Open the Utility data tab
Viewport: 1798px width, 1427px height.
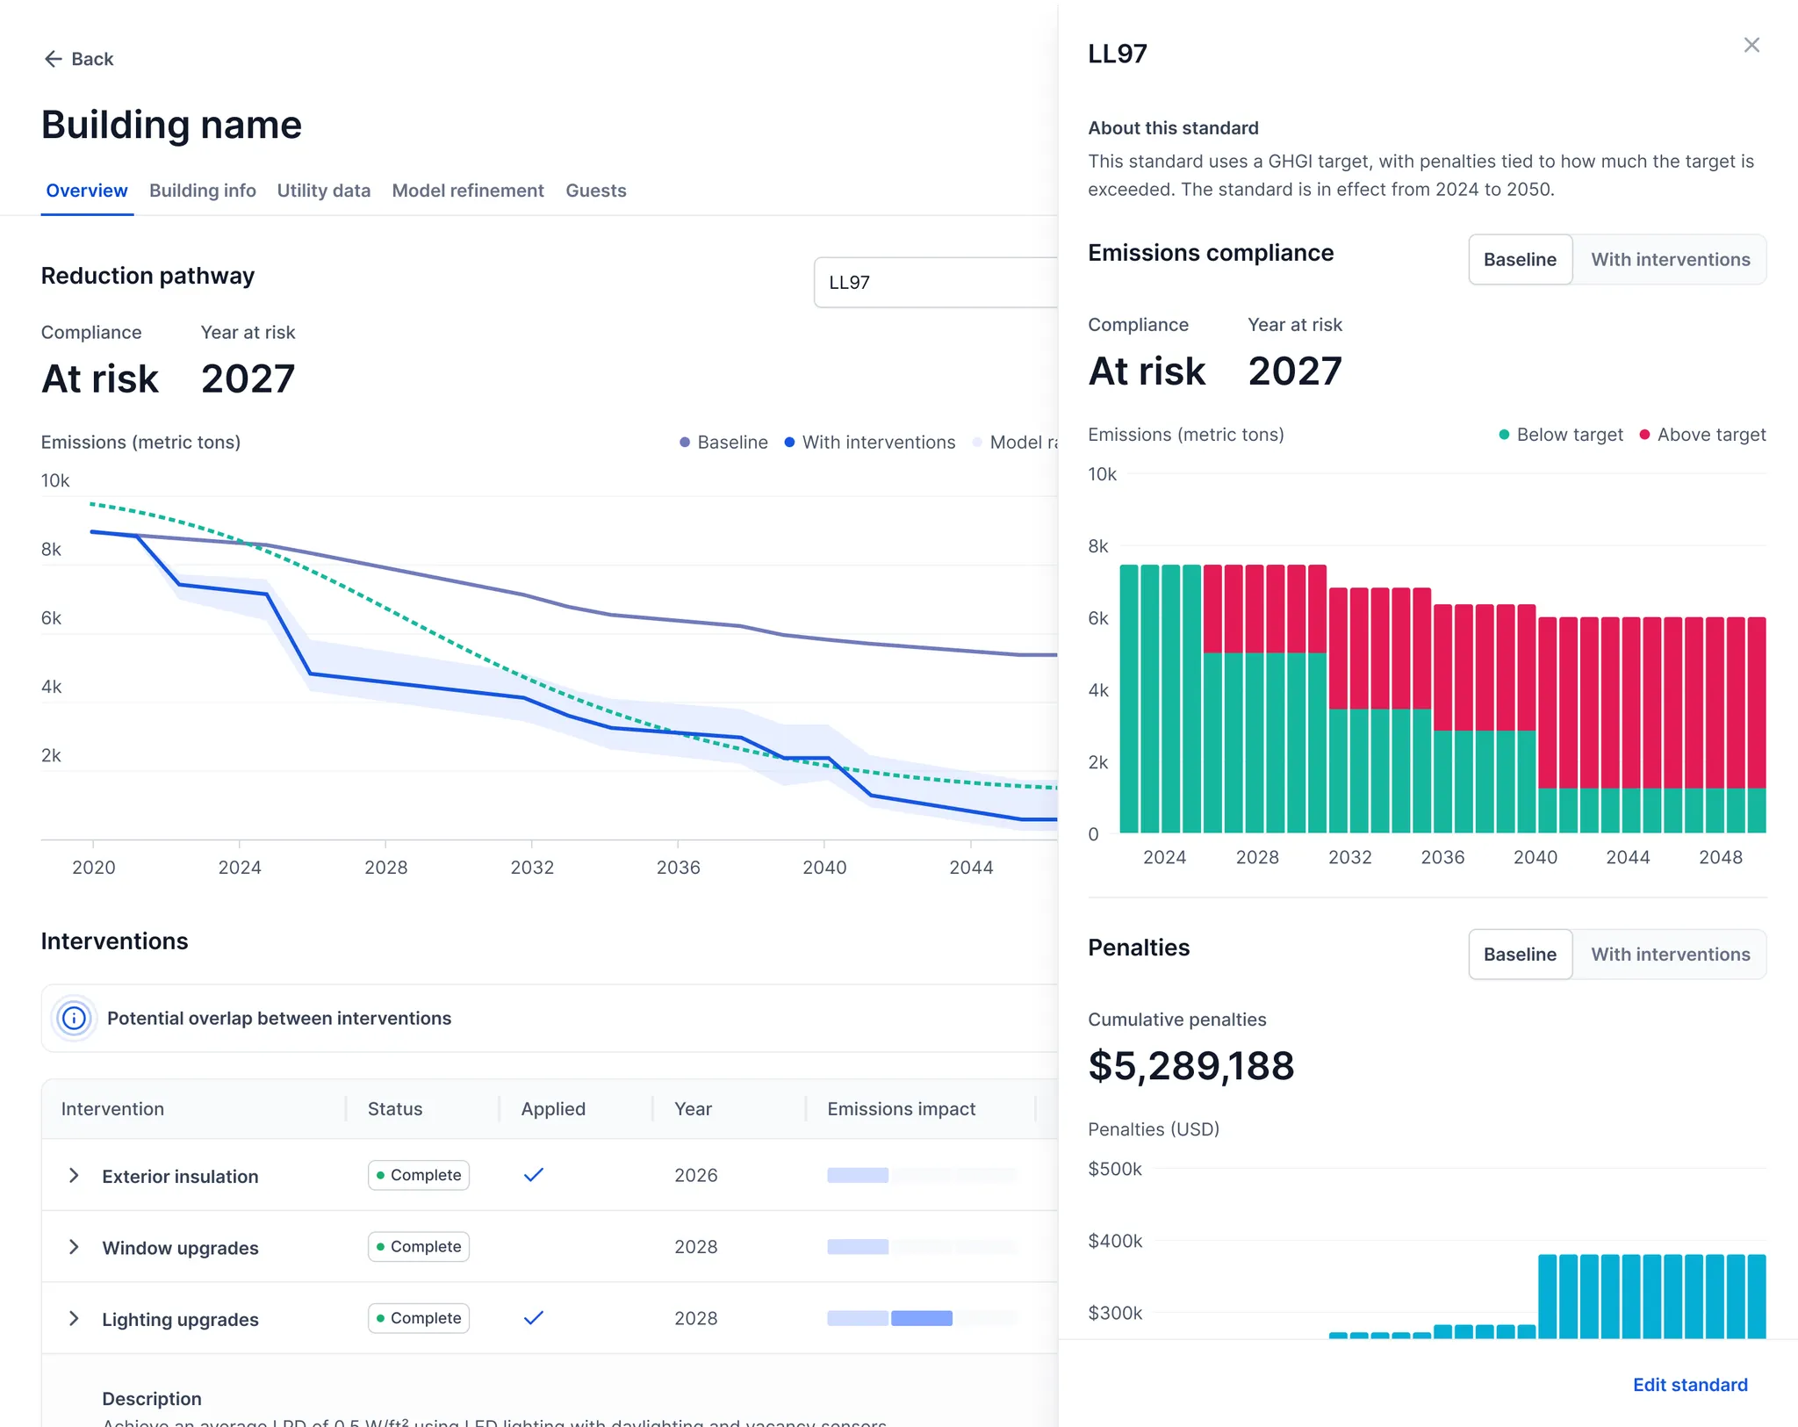pos(323,191)
